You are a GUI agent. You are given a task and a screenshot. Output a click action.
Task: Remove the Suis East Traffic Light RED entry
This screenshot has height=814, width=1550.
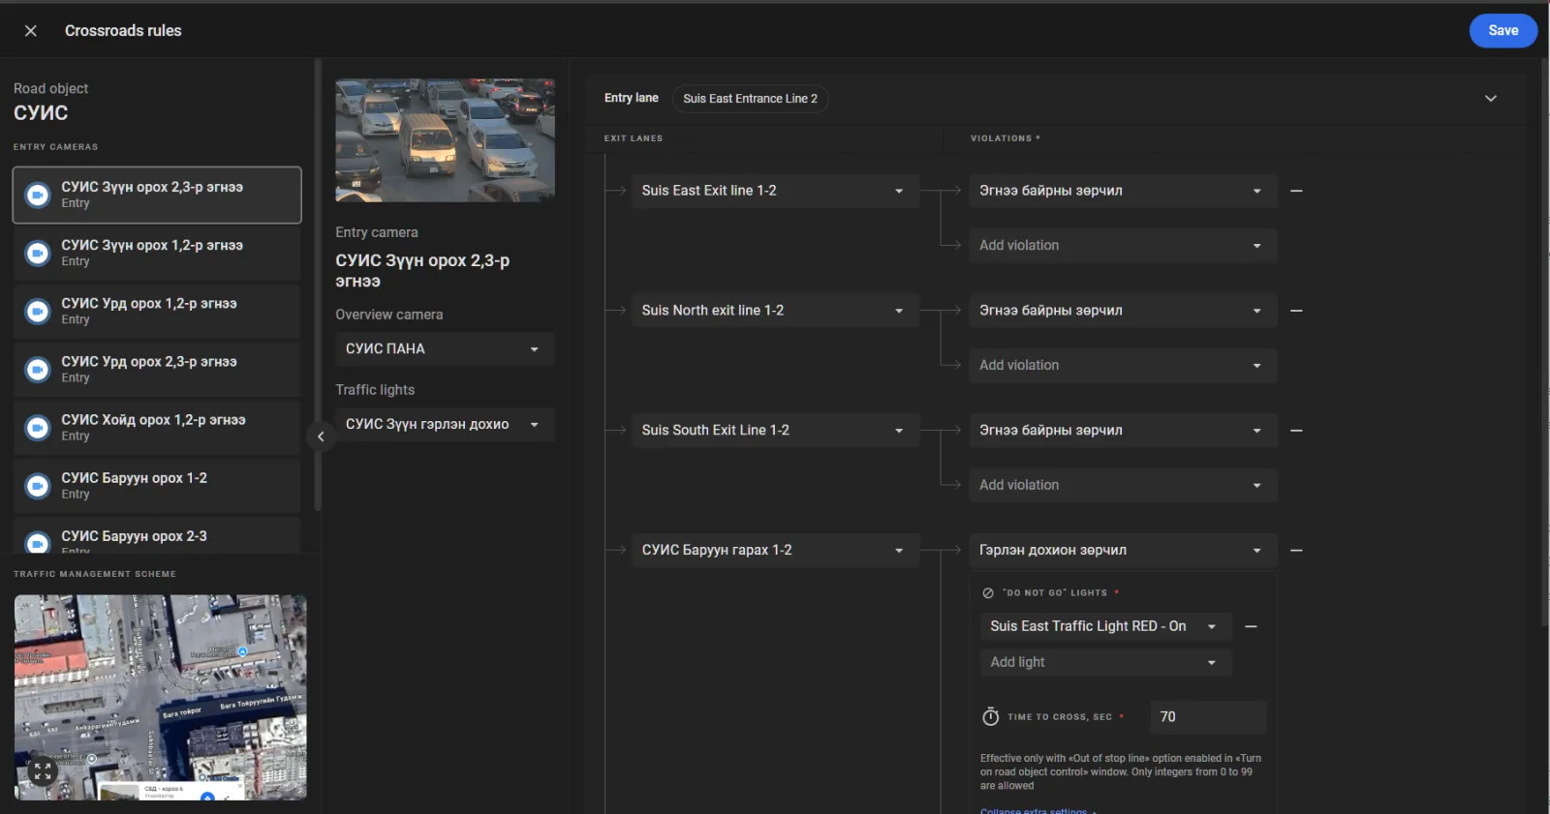[1251, 627]
